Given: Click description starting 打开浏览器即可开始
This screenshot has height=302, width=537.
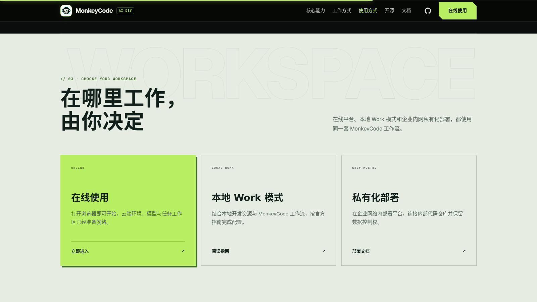Looking at the screenshot, I should [127, 218].
